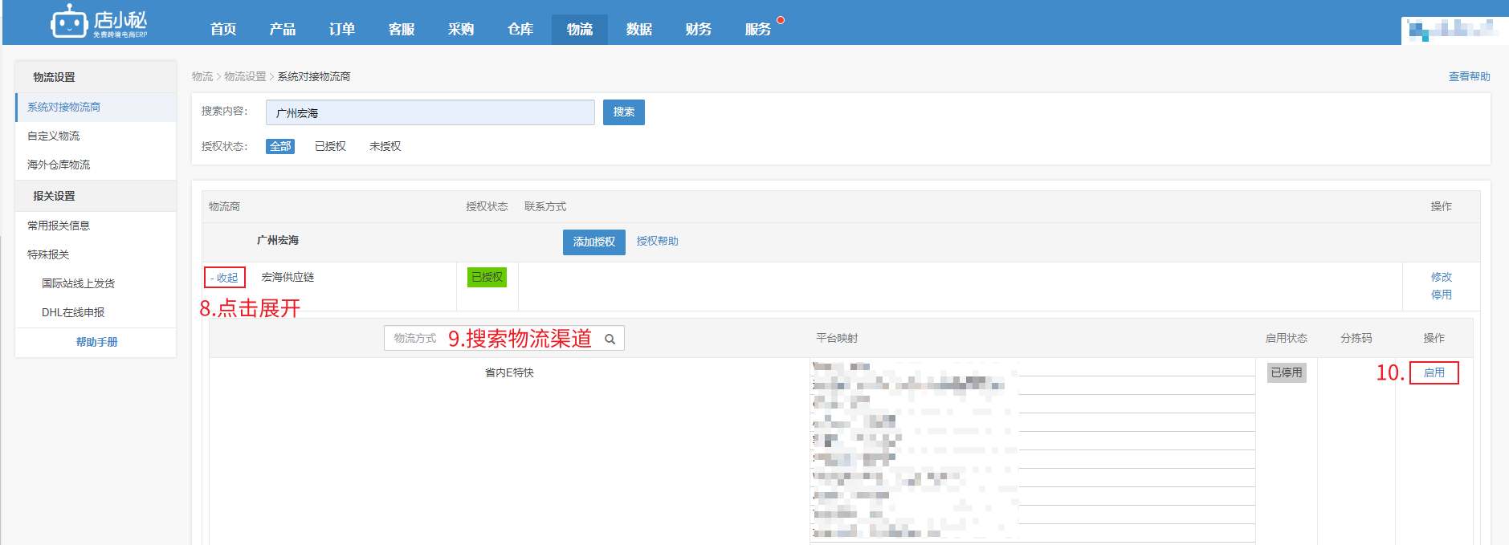Screen dimensions: 1509x545
Task: Click the 已停用 status badge
Action: click(x=1287, y=372)
